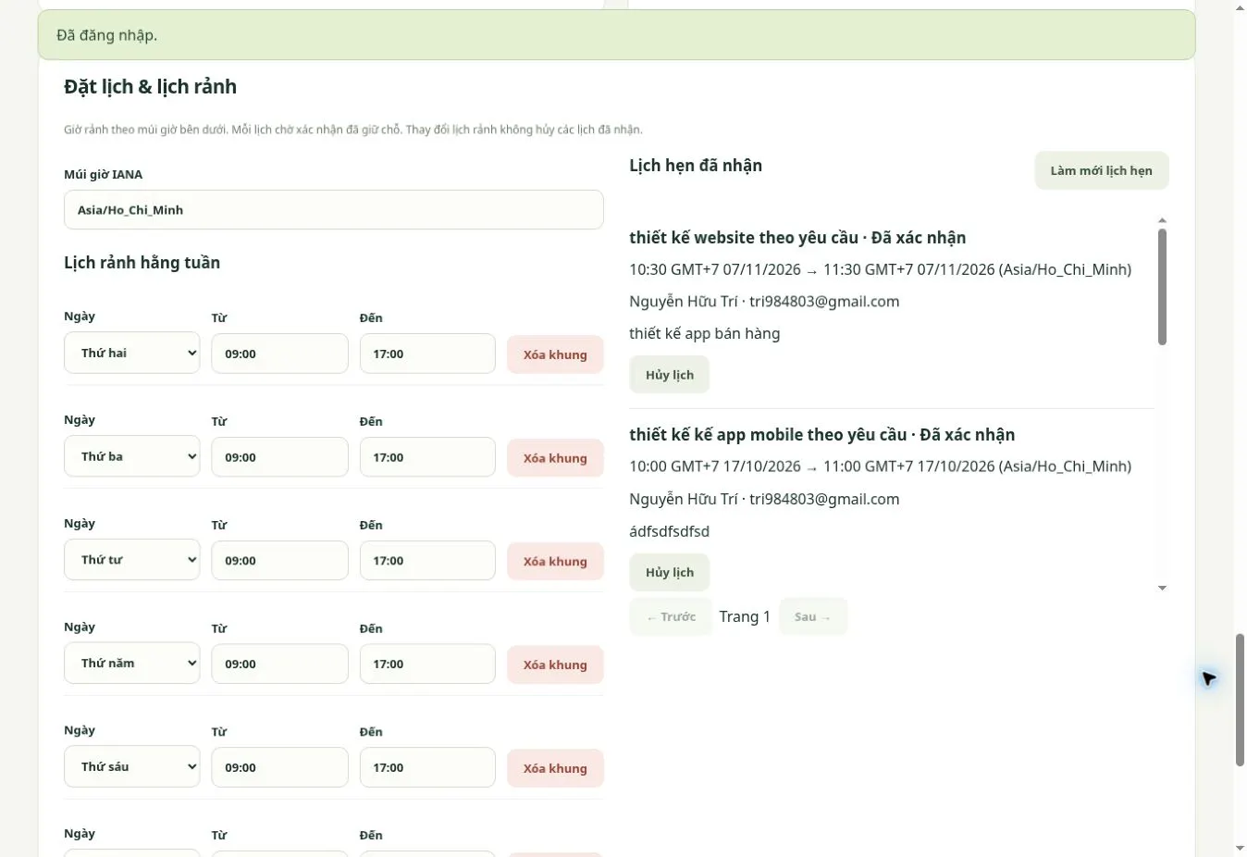Viewport: 1247px width, 857px height.
Task: Expand the Thứ tư day selector
Action: 131,560
